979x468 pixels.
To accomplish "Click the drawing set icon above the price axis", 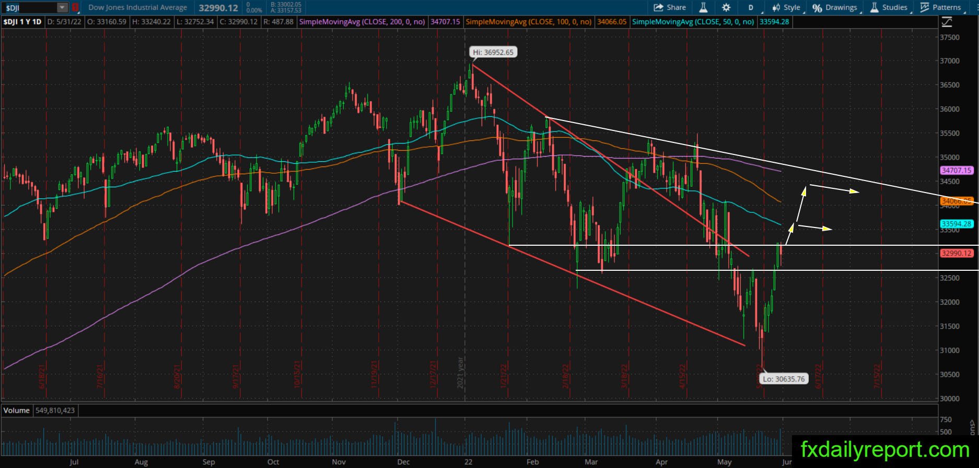I will [947, 22].
